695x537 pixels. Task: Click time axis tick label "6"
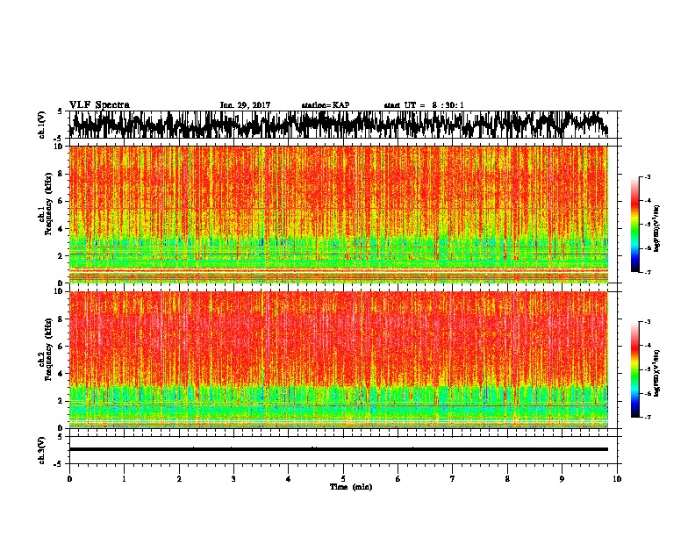tap(398, 479)
